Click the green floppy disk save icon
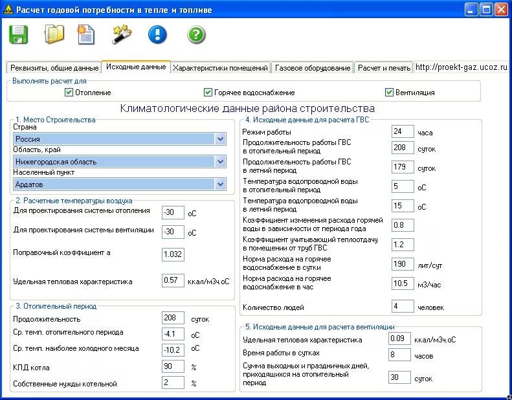Screen dimensions: 512x400 coord(19,34)
